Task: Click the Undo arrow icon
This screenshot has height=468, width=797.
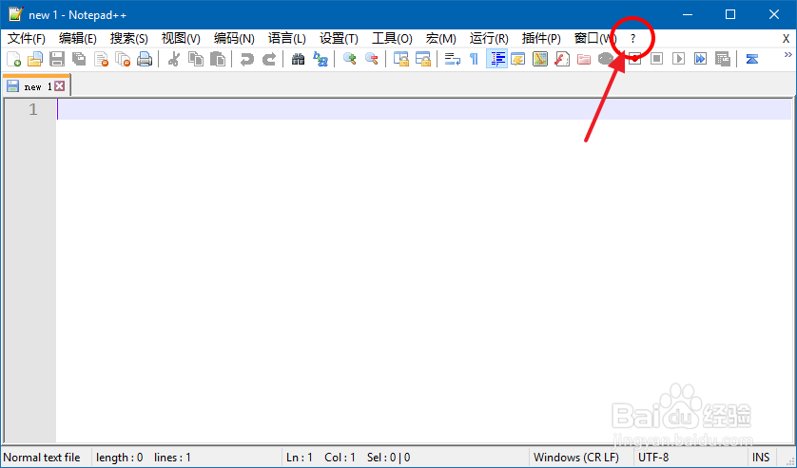Action: 247,60
